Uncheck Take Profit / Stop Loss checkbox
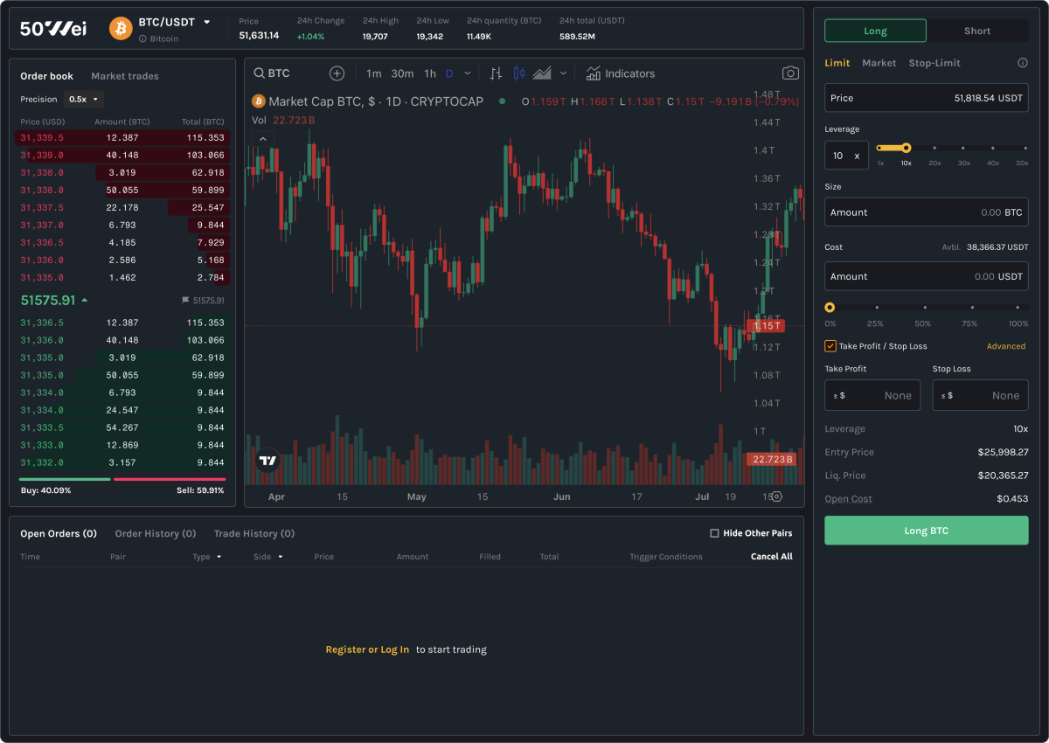 tap(830, 346)
